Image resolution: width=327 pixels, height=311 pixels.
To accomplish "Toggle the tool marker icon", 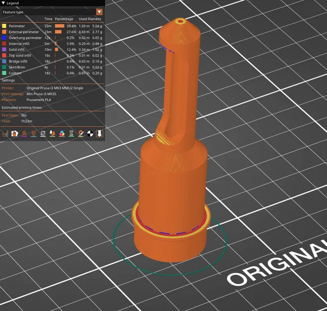I will (x=99, y=133).
